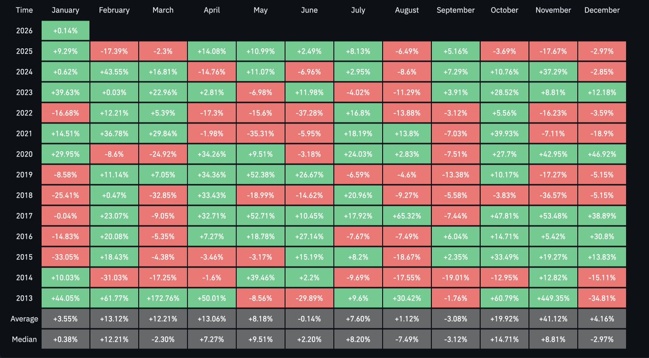Screen dimensions: 649x358
Task: Click the Median row label
Action: click(24, 340)
